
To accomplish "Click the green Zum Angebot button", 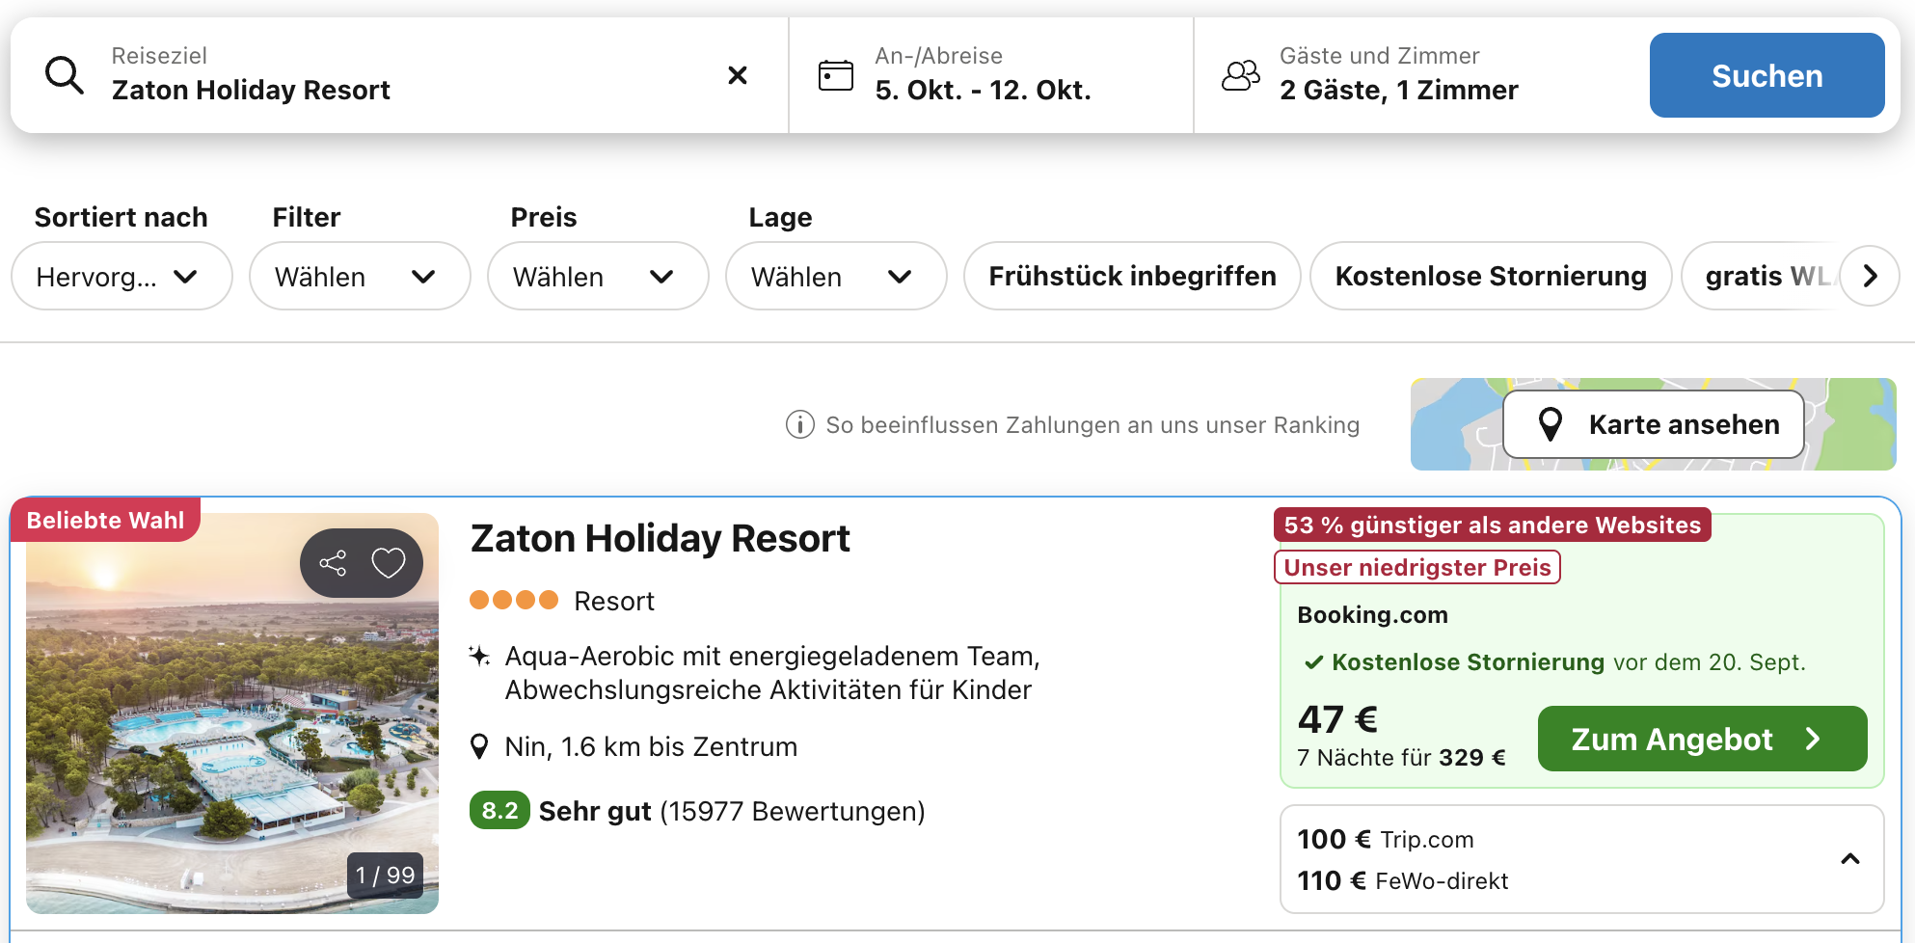I will (x=1701, y=739).
